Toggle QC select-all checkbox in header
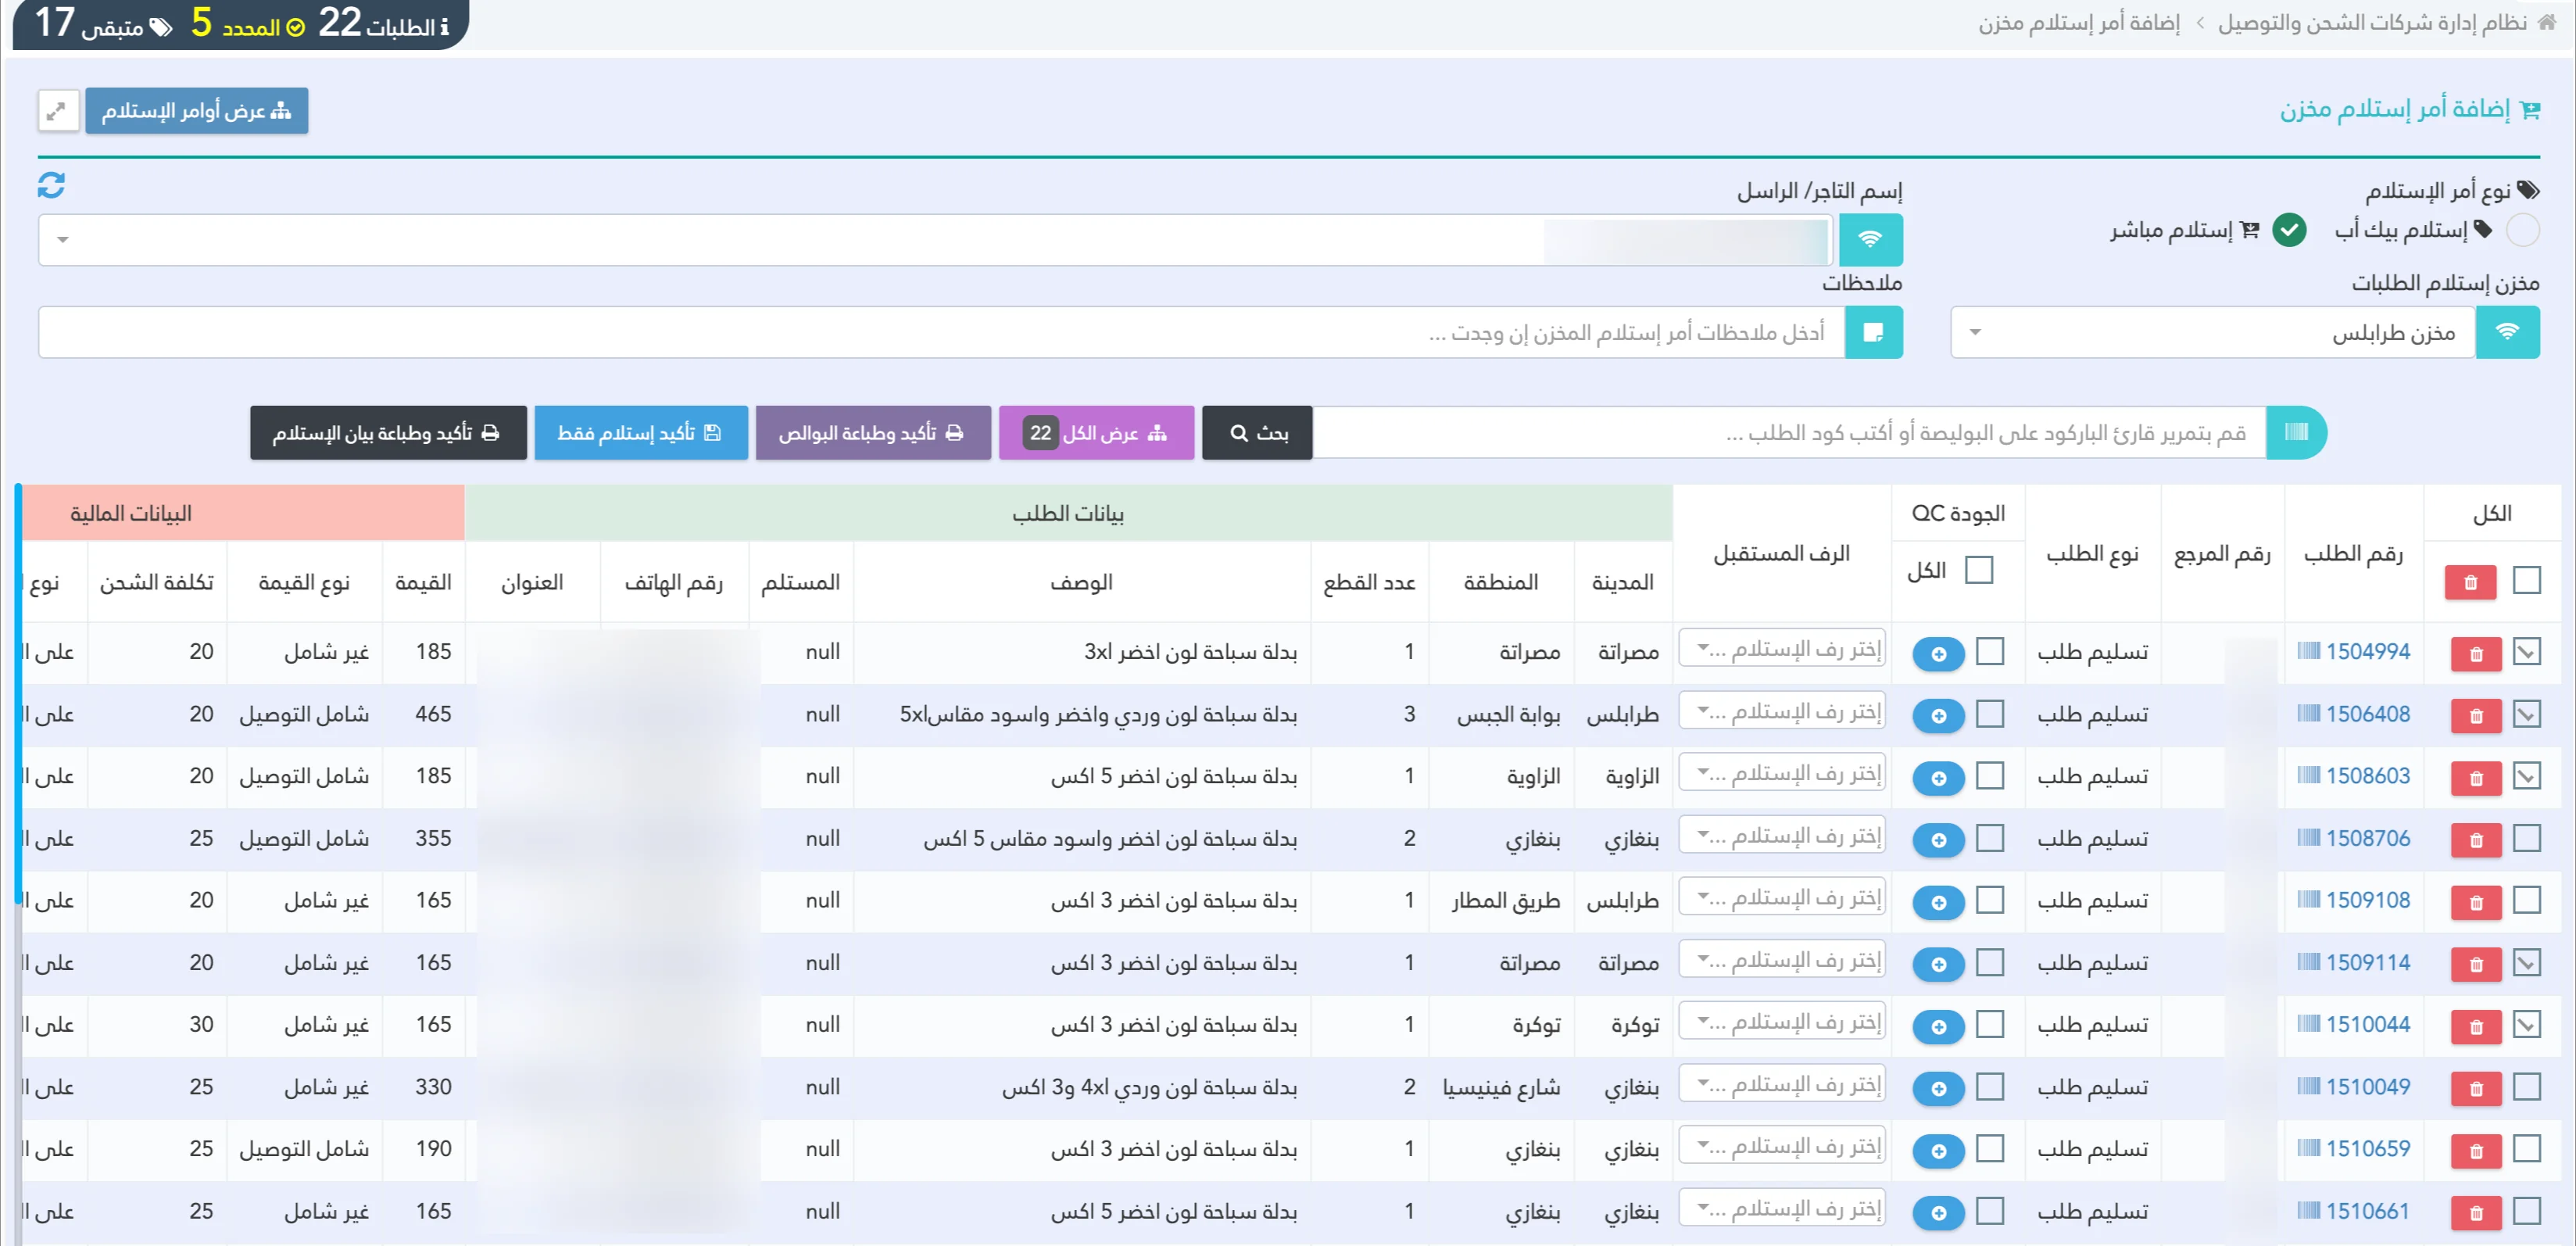The width and height of the screenshot is (2576, 1246). 1979,570
